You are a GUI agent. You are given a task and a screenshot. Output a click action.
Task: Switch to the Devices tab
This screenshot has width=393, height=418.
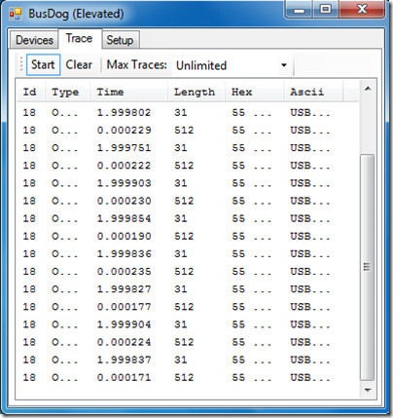pyautogui.click(x=34, y=40)
